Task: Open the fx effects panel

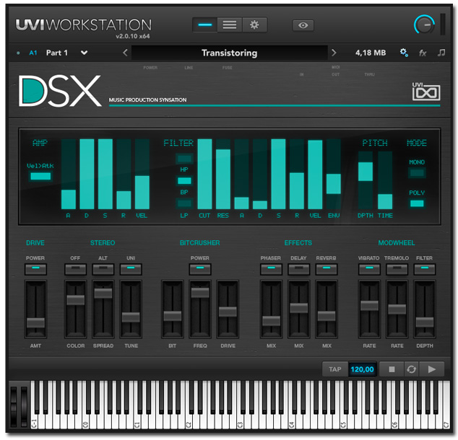Action: click(x=423, y=53)
